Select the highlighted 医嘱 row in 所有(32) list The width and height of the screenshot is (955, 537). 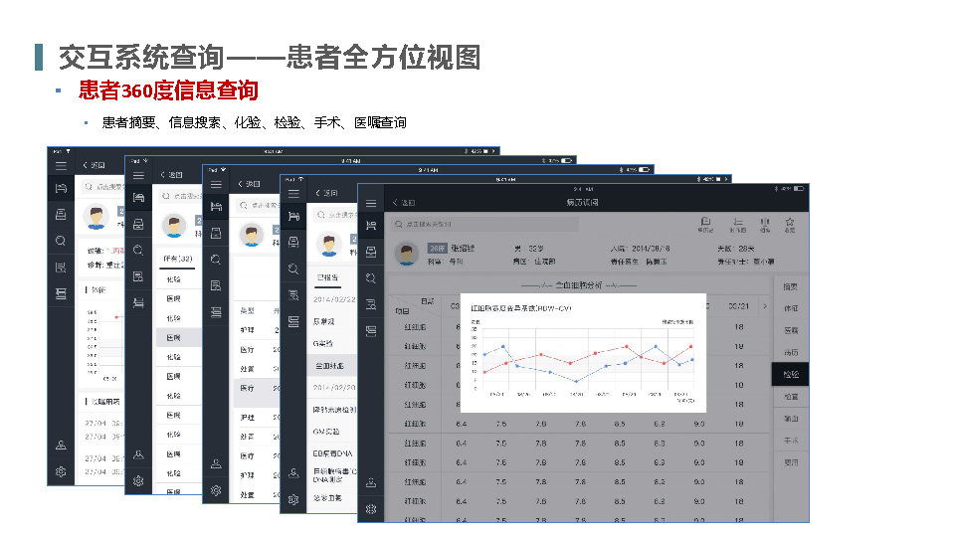pos(179,337)
